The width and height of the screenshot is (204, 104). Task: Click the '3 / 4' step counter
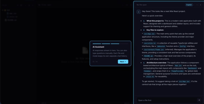[95, 62]
